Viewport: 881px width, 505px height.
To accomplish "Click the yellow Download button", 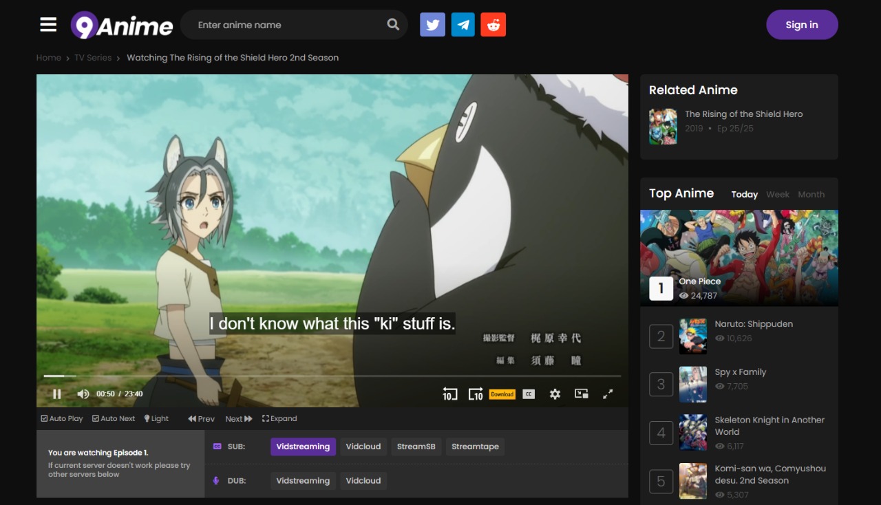I will tap(502, 394).
